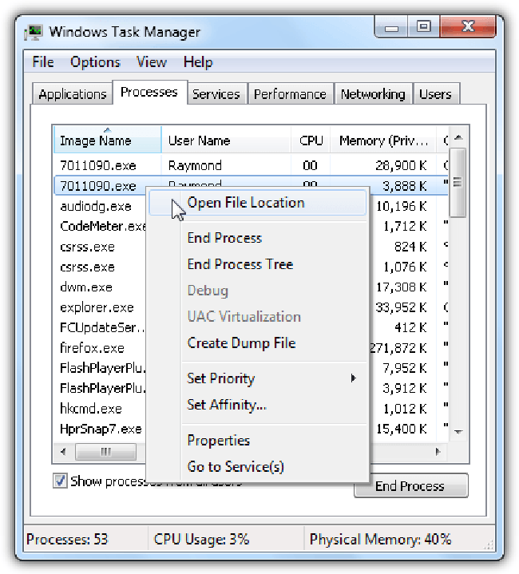Close the Windows Task Manager window
Screen dimensions: 519x574
tap(468, 27)
